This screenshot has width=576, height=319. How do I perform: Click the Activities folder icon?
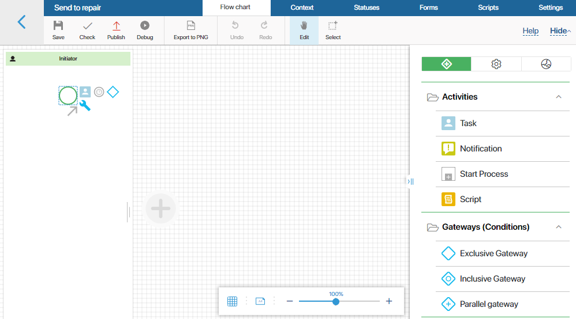click(432, 97)
